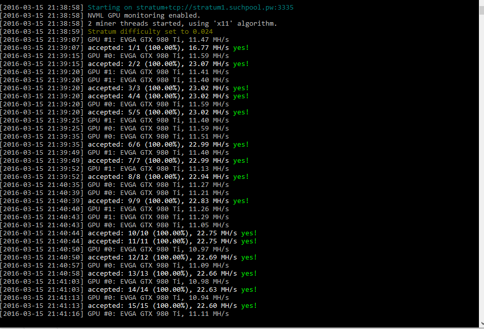Click the '2 miner threads started' line
Screen dimensions: 484x329
pyautogui.click(x=138, y=23)
